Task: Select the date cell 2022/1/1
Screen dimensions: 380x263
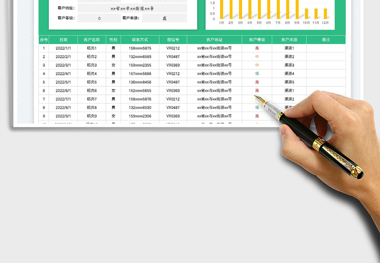Action: (x=63, y=48)
